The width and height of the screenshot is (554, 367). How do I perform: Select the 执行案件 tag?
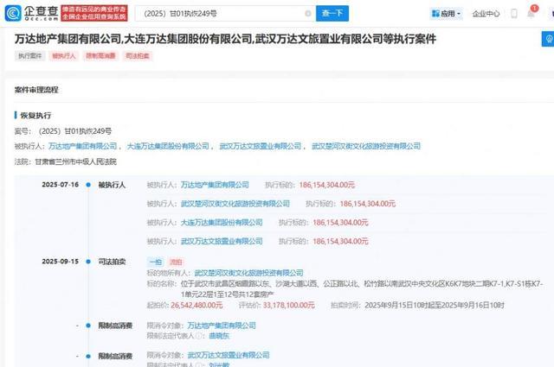tap(30, 56)
